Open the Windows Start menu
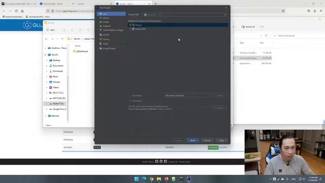 point(137,179)
